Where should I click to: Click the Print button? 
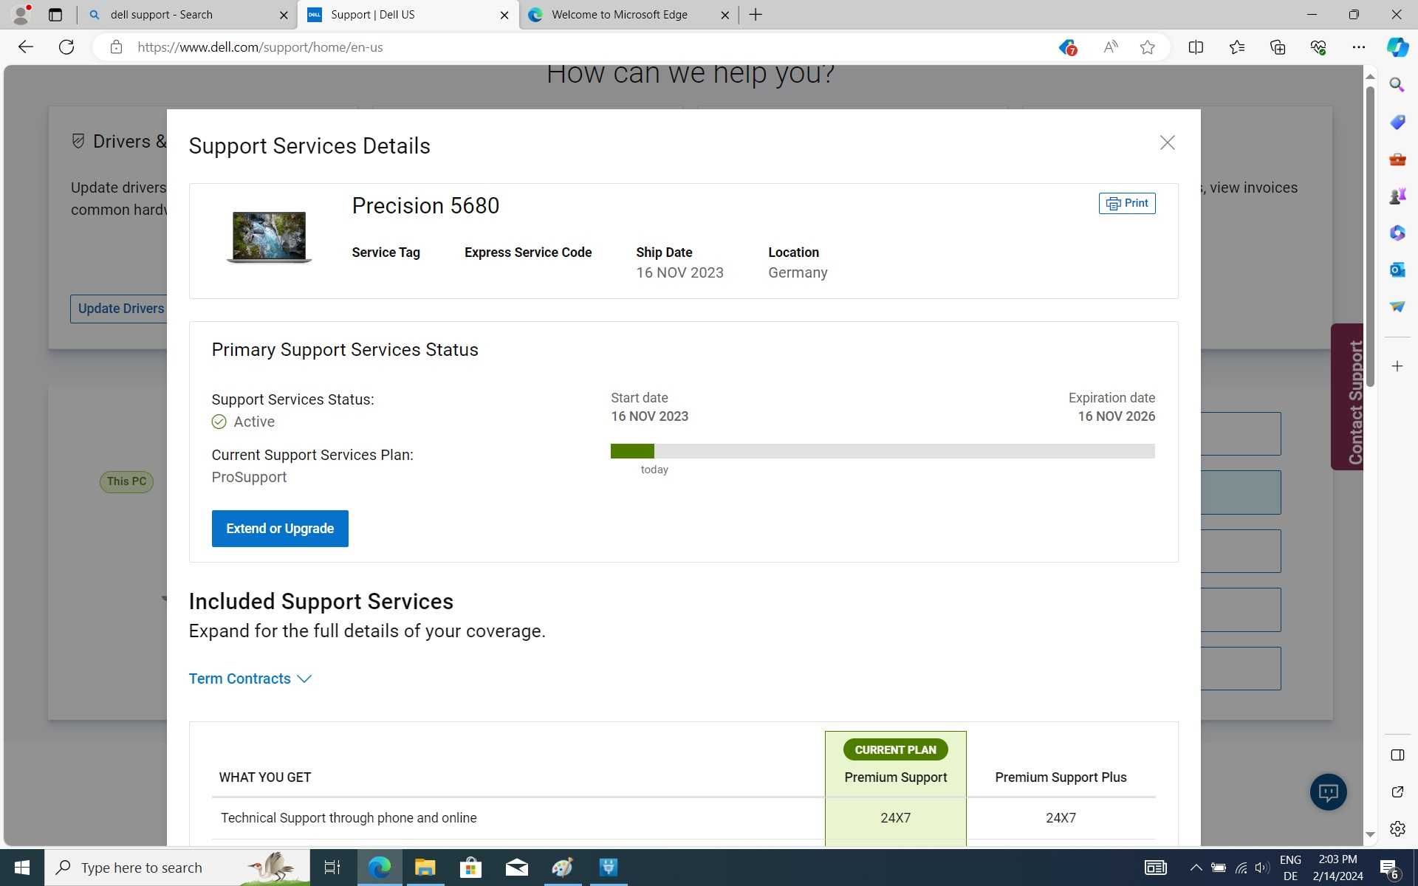tap(1127, 203)
